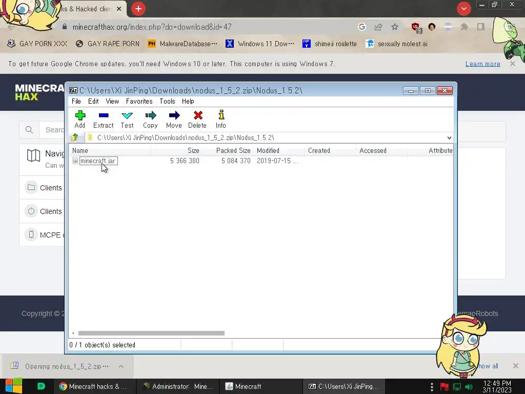The image size is (525, 394).
Task: Open the View menu in 7-Zip
Action: 112,101
